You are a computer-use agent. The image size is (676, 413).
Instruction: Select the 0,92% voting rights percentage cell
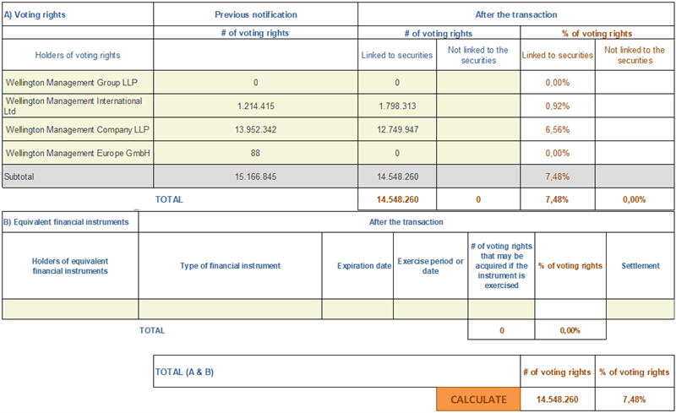tap(558, 106)
